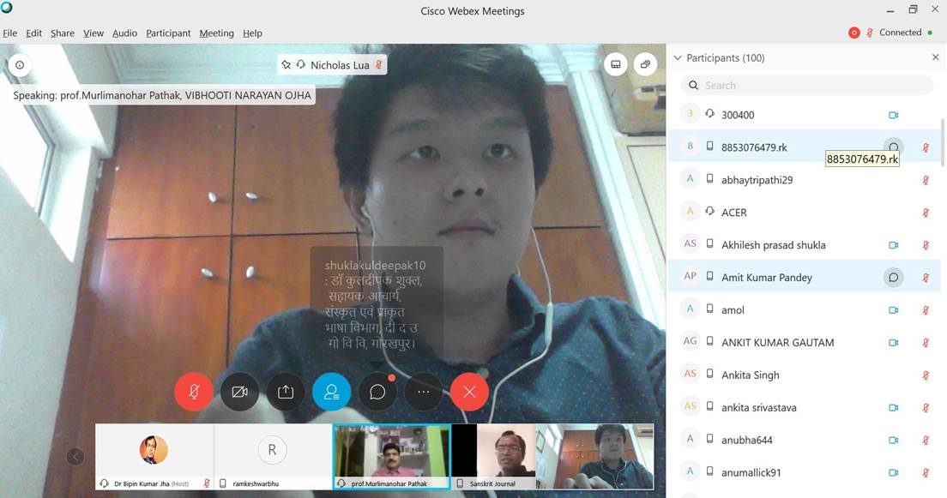The image size is (947, 498).
Task: Change video layout view icon
Action: 615,64
